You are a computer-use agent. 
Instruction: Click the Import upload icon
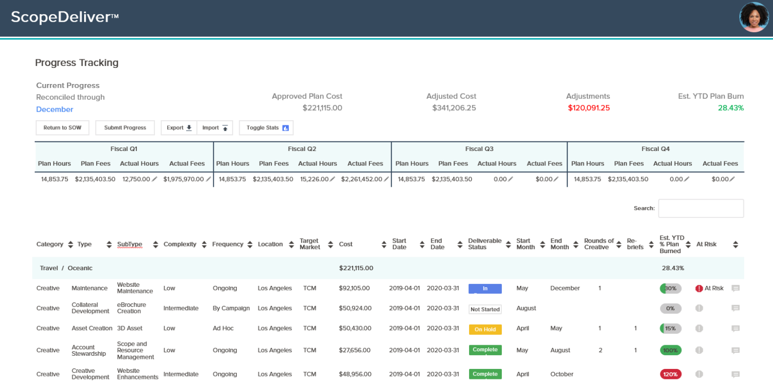pyautogui.click(x=224, y=127)
